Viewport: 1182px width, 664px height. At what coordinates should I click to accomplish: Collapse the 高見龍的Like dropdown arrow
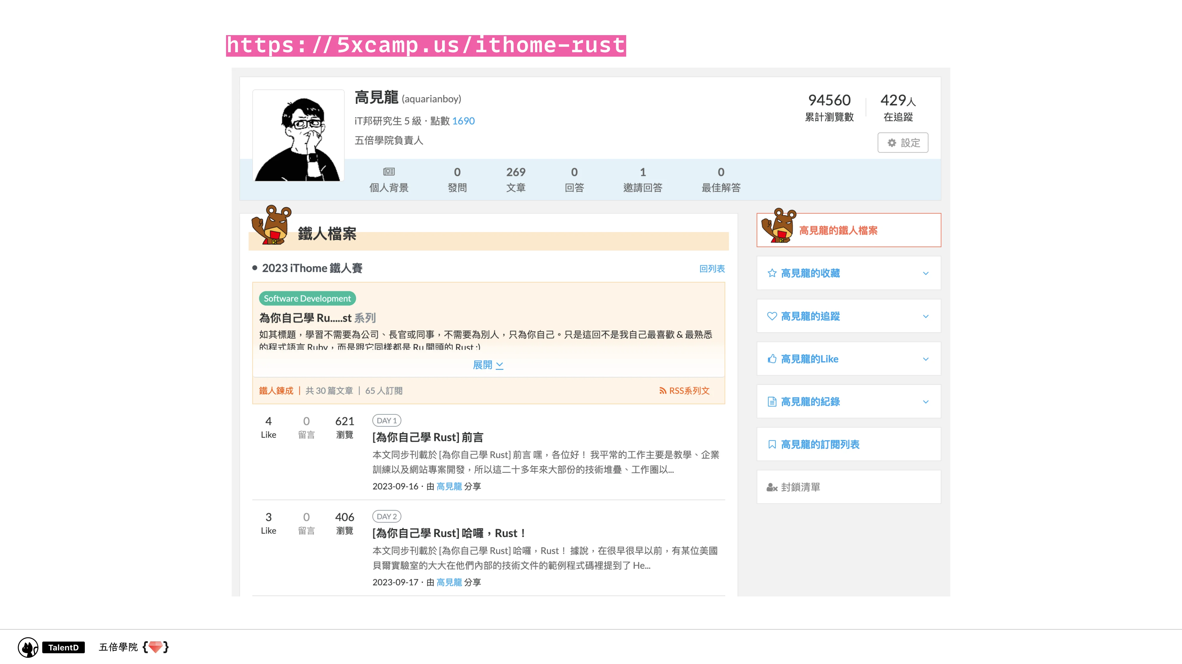(926, 359)
